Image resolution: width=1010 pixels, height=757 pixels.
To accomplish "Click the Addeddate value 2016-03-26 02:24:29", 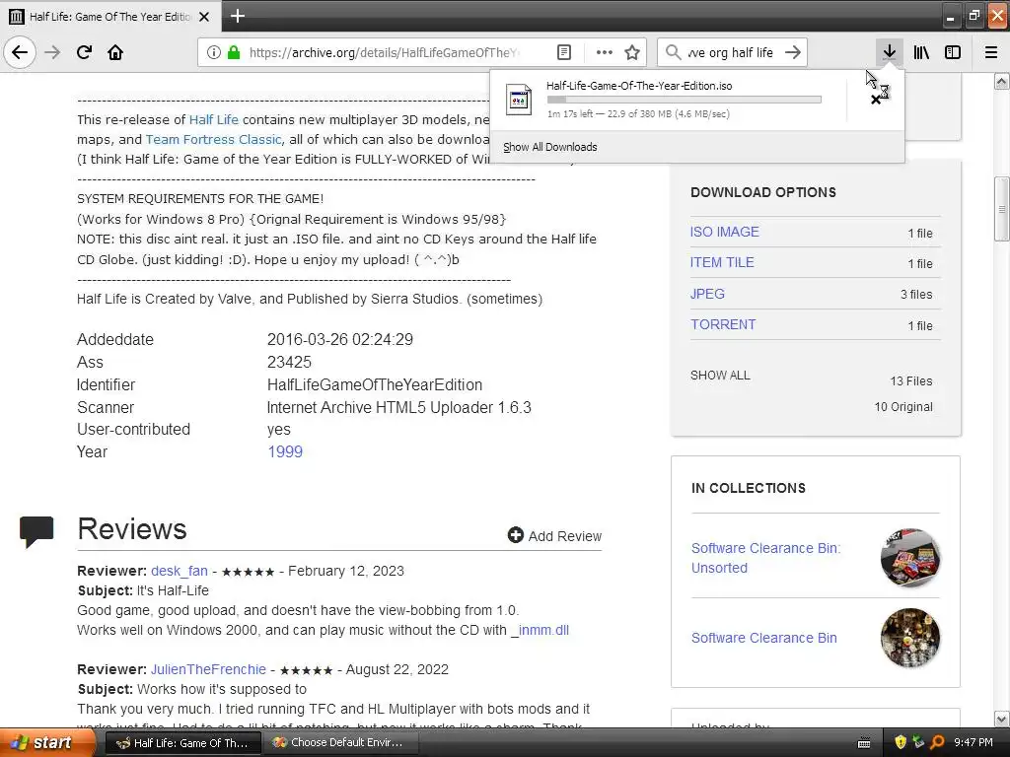I will pos(340,339).
